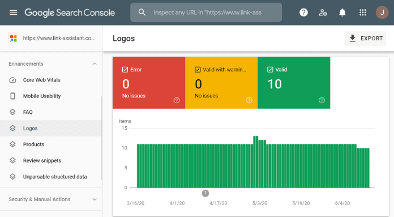Click the 4/17/20 date axis label
The width and height of the screenshot is (394, 217).
tap(219, 203)
